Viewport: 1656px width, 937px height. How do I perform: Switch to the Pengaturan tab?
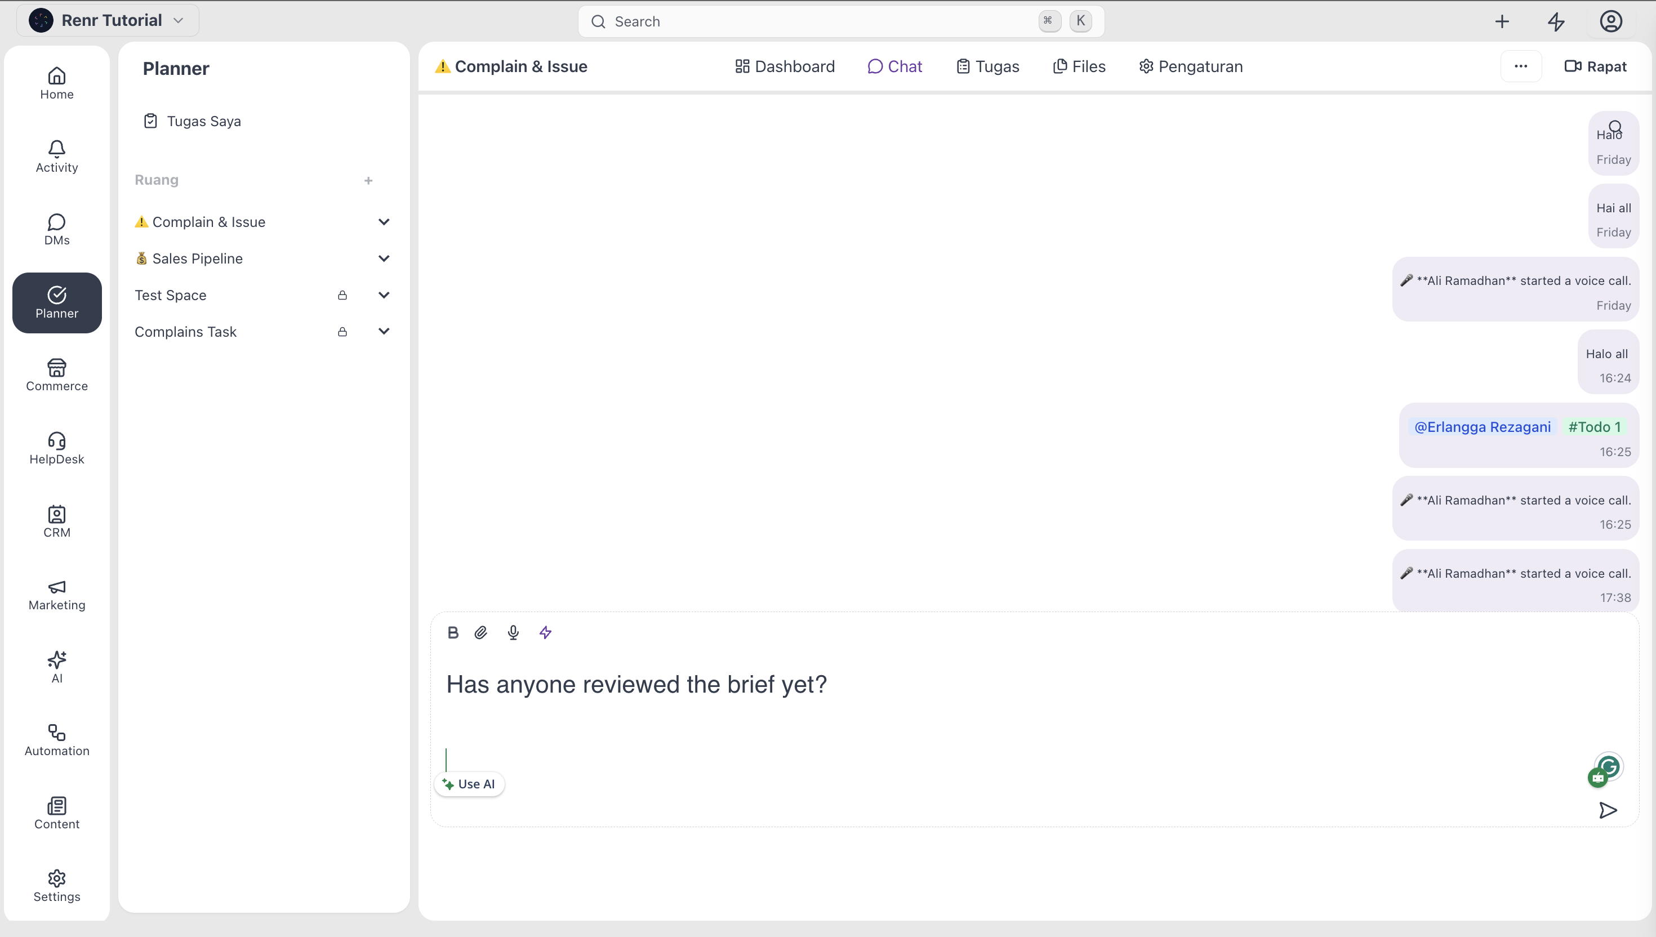click(1191, 66)
